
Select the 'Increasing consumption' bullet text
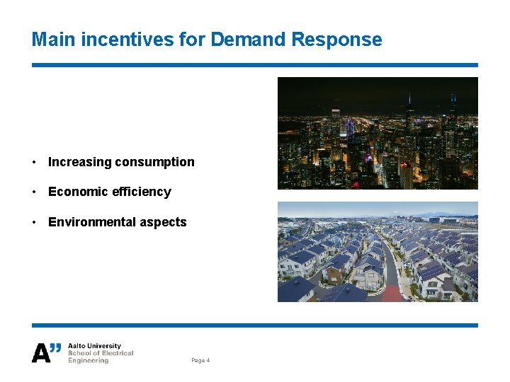tap(121, 162)
